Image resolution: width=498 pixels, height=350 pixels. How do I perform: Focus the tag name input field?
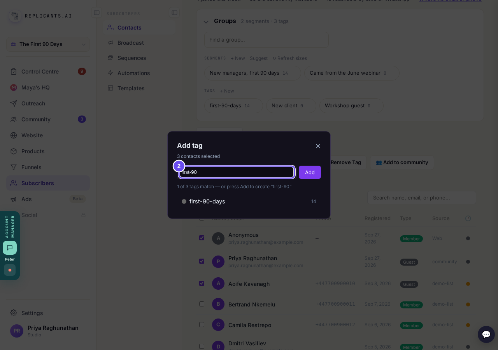[237, 172]
